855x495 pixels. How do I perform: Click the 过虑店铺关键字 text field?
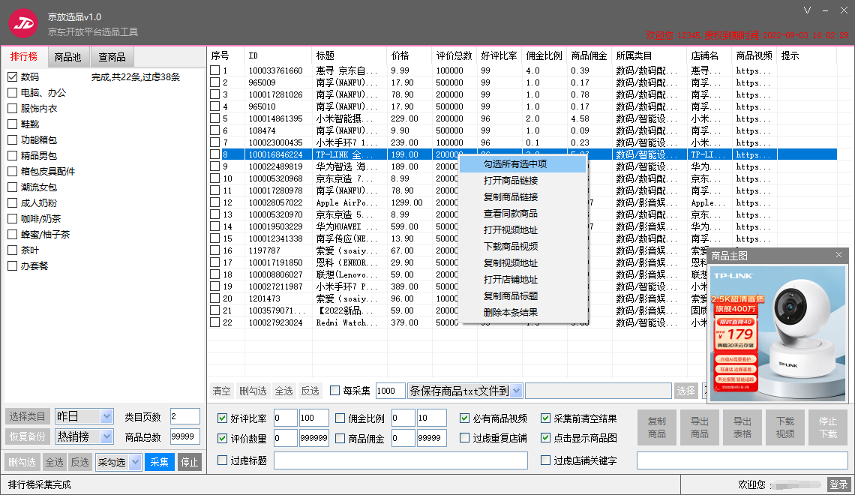coord(742,460)
